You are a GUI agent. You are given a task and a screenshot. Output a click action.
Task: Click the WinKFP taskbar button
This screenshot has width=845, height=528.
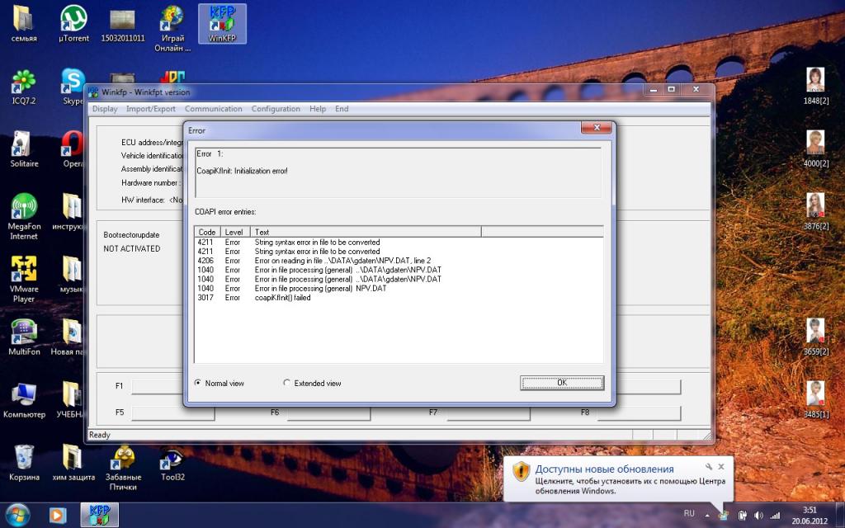click(x=99, y=515)
